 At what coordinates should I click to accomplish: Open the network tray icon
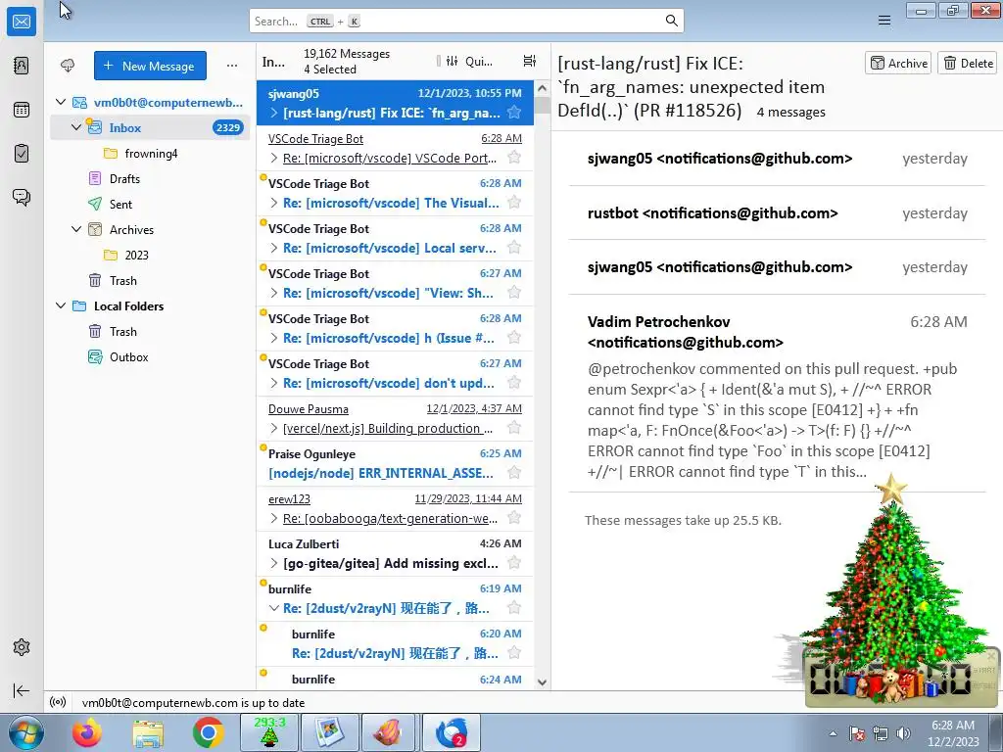tap(881, 733)
